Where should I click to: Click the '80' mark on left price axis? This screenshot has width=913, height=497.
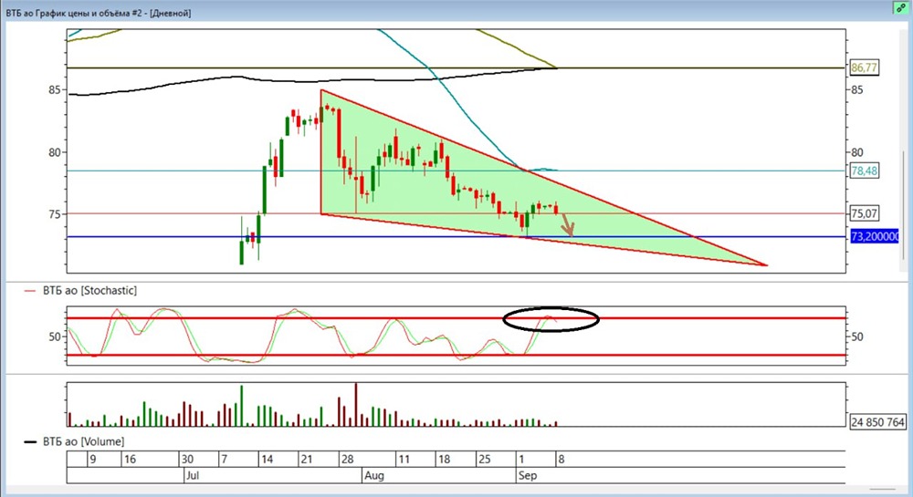coord(55,152)
